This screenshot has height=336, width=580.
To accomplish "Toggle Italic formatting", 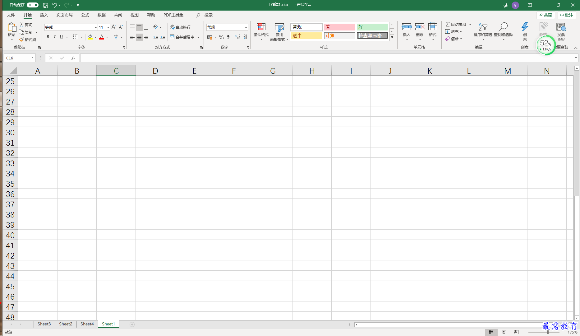I will (55, 37).
